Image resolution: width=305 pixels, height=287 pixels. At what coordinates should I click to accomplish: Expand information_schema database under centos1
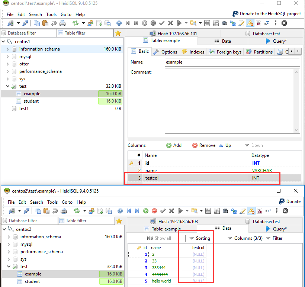pos(7,49)
